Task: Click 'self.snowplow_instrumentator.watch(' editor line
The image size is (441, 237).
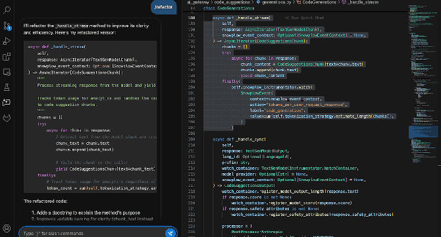Action: tap(272, 87)
